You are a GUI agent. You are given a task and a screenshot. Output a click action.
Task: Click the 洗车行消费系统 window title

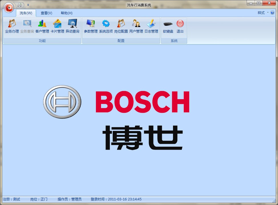pyautogui.click(x=139, y=5)
